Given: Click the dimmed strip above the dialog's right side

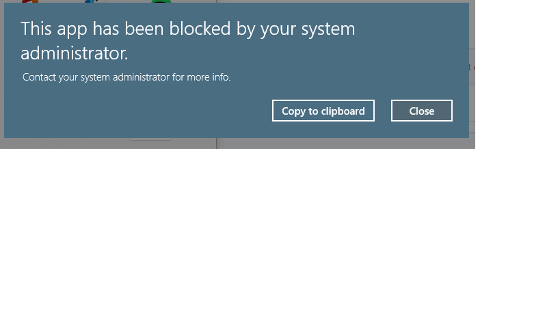Looking at the screenshot, I should pyautogui.click(x=346, y=1).
